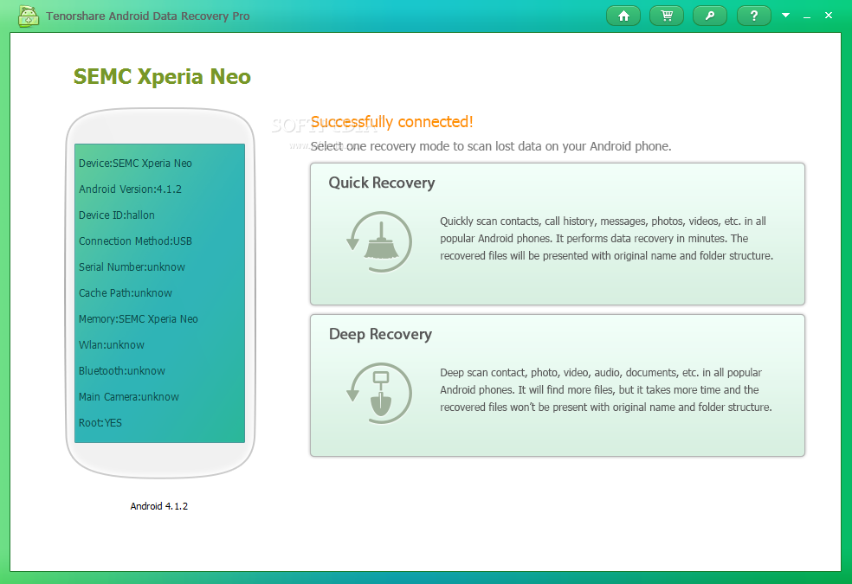Click the Quick Recovery description text

tap(606, 238)
